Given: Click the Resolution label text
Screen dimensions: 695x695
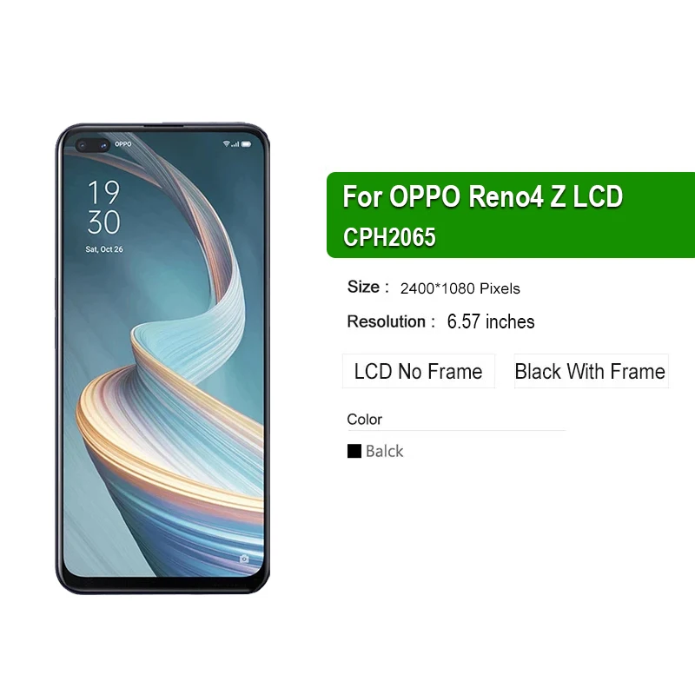Looking at the screenshot, I should coord(387,321).
